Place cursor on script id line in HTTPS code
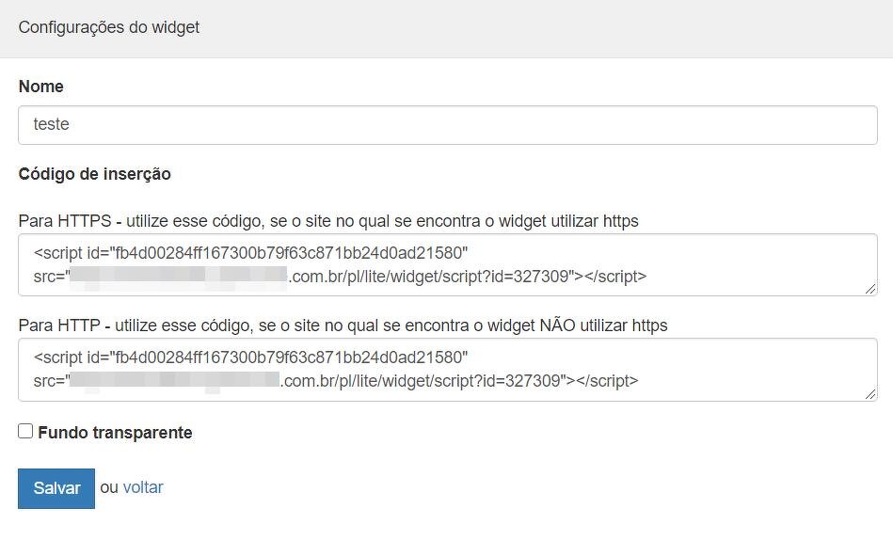Screen dimensions: 893x540 [x=250, y=253]
